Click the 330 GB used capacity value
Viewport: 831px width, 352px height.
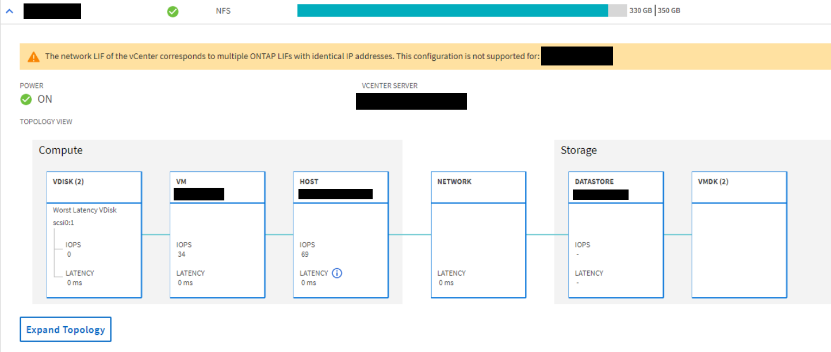(640, 11)
